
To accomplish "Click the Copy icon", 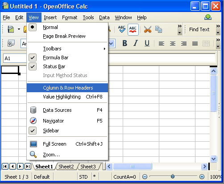I will tap(158, 29).
